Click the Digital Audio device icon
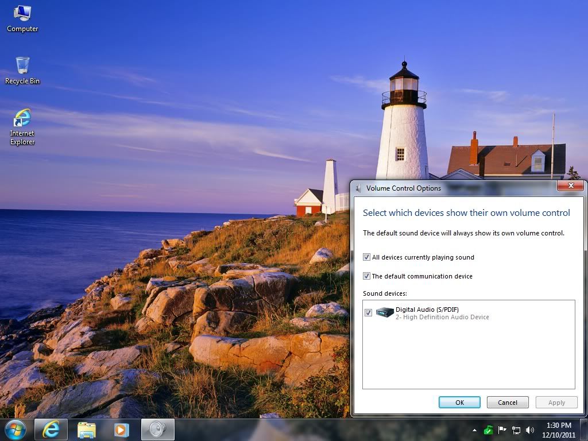588x441 pixels. 384,312
